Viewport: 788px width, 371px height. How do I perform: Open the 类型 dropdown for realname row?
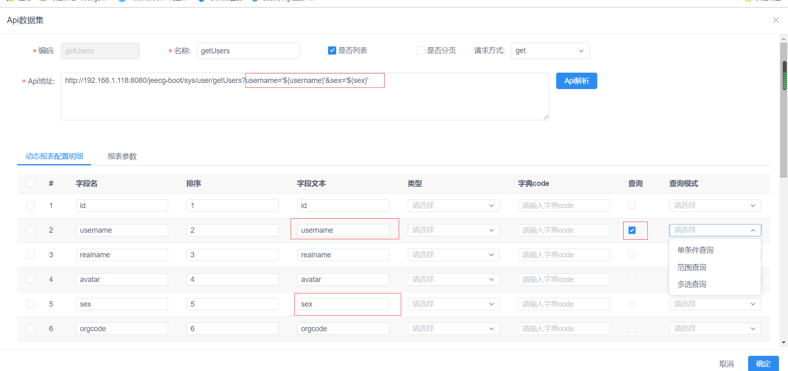[453, 255]
